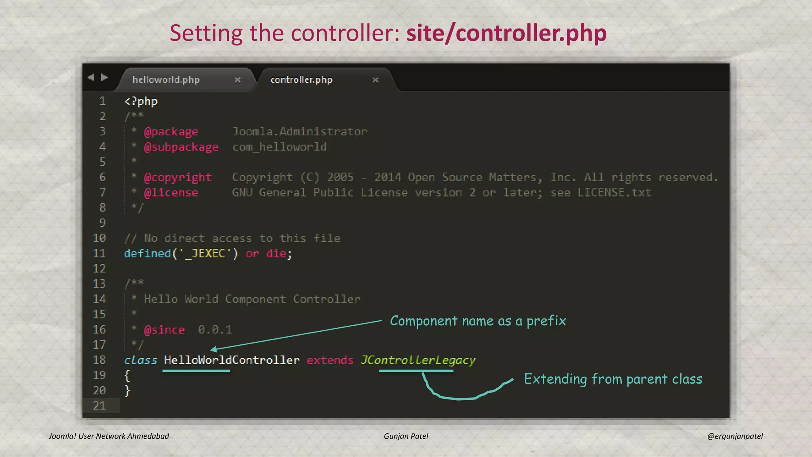Click the '@license' doc tag
812x457 pixels.
171,193
